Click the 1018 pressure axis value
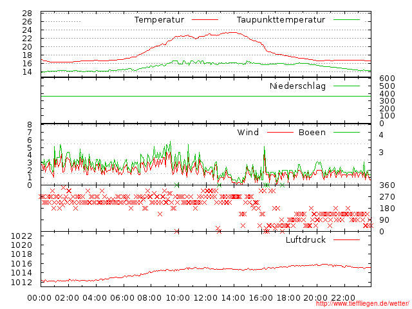 [x=21, y=254]
